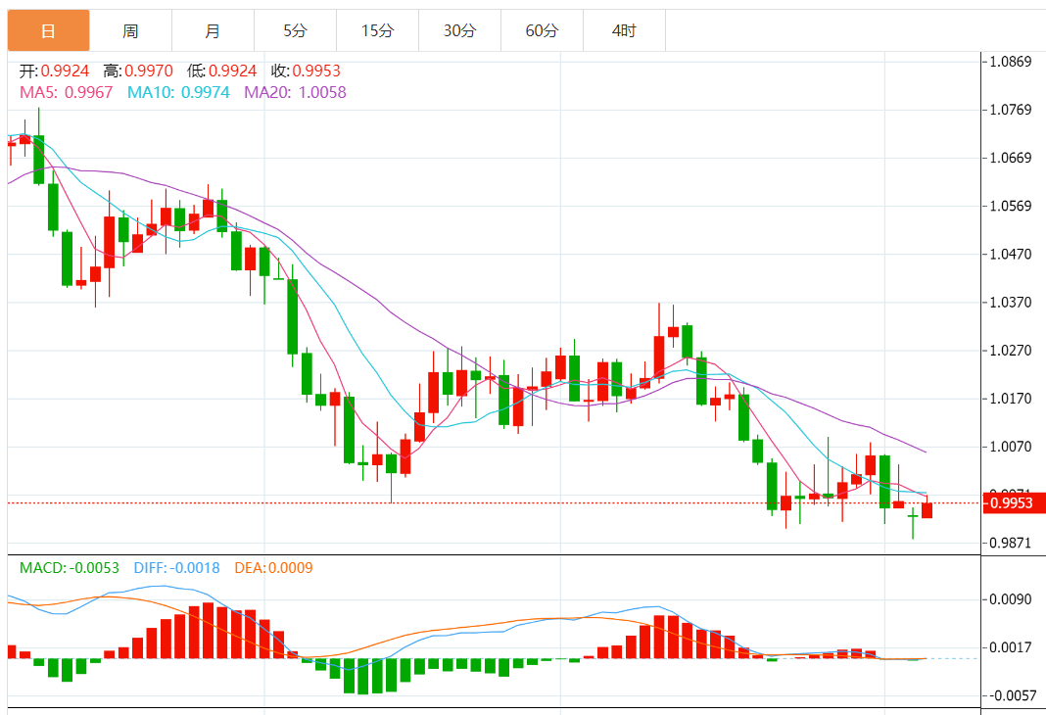Click the 1.0569 price axis label
The image size is (1046, 715).
(x=1010, y=206)
